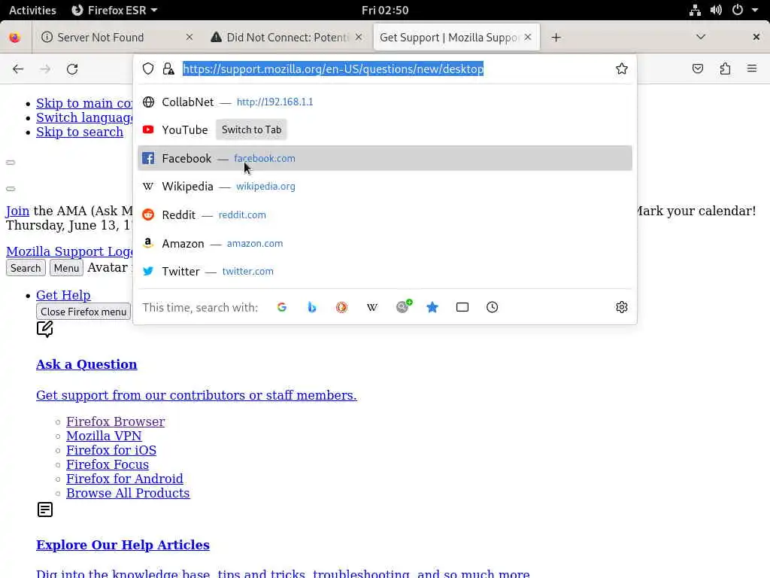Add the page's search engine (green plus icon)
This screenshot has height=578, width=770.
[x=404, y=306]
